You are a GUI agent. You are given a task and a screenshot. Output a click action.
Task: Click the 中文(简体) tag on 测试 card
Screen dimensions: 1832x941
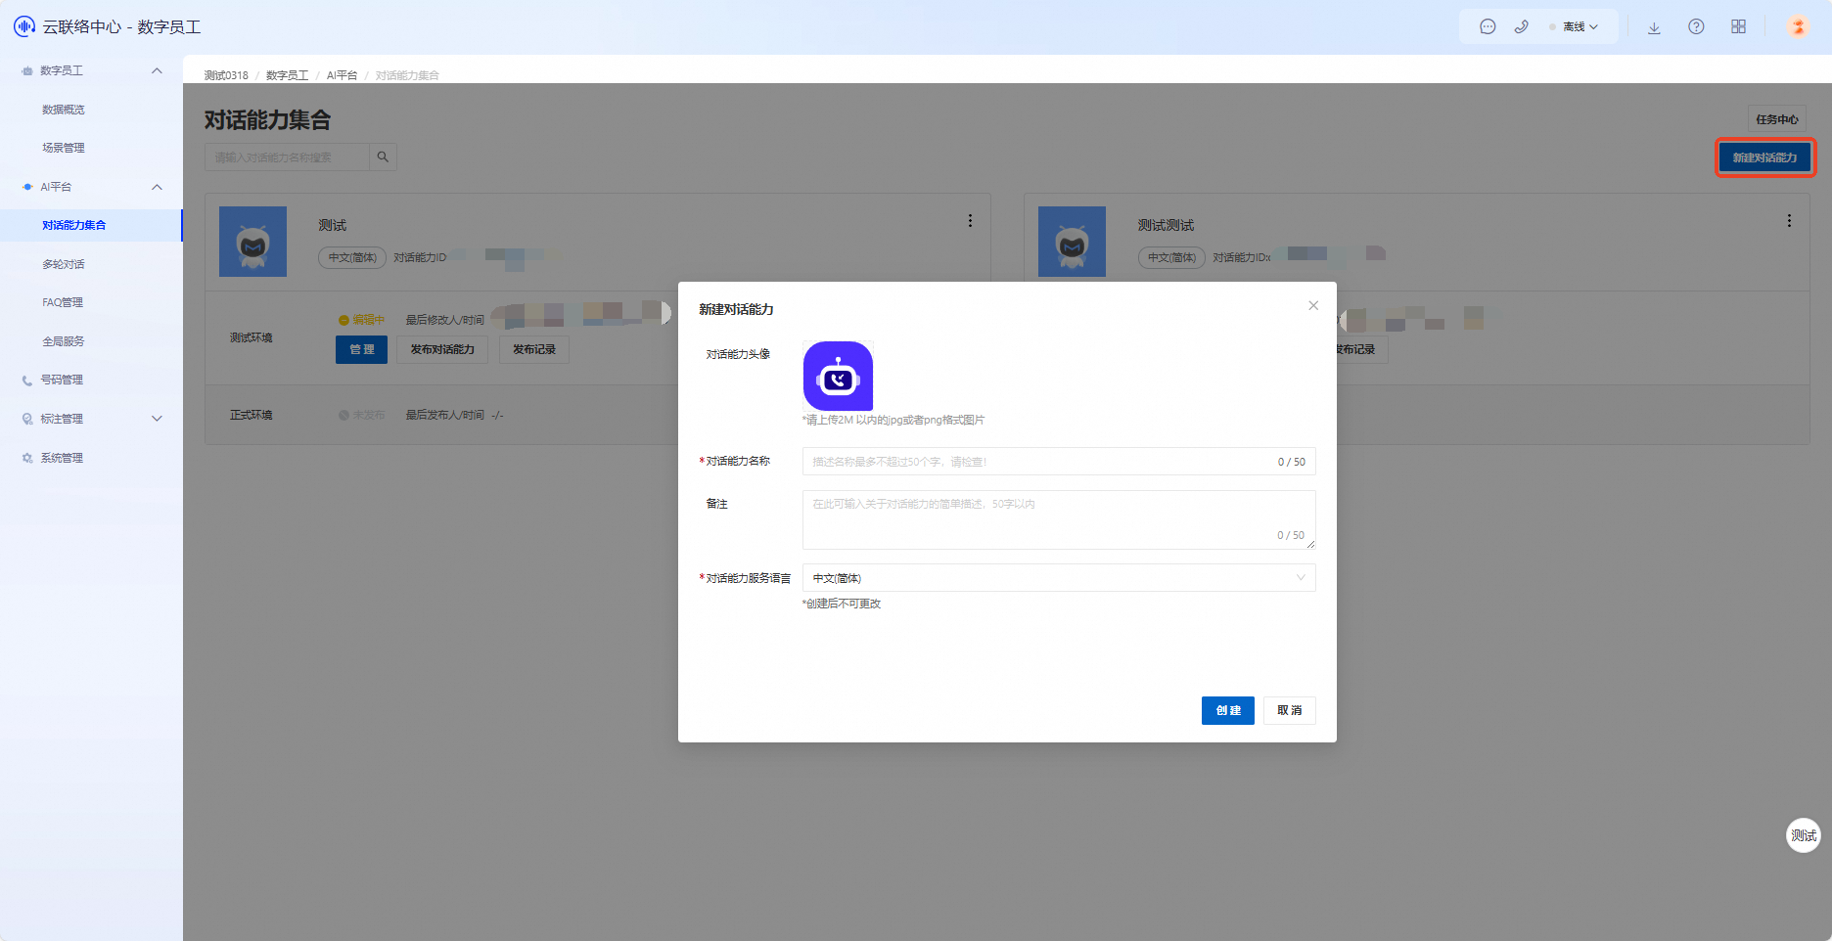tap(352, 257)
